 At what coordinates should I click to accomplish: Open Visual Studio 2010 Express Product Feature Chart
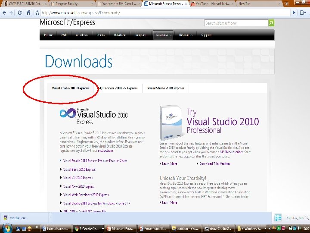(95, 161)
